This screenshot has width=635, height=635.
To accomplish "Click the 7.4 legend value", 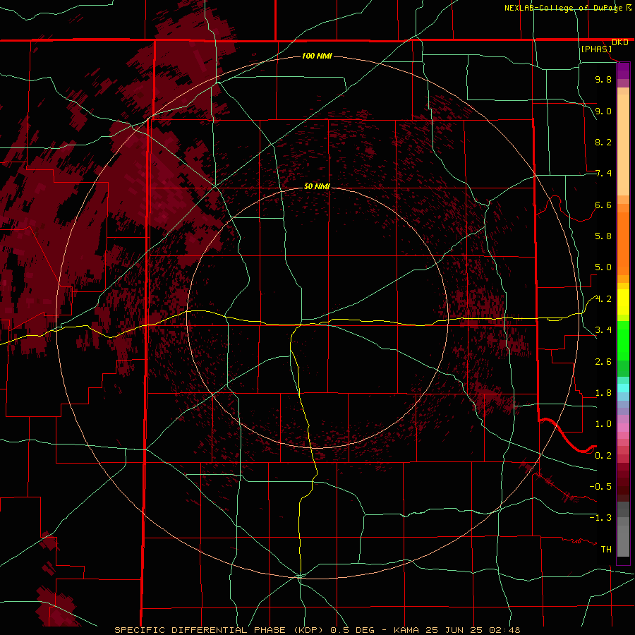I will [x=603, y=174].
